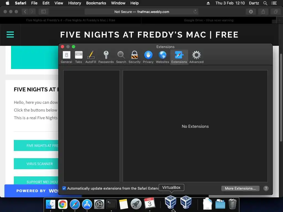Click Safari's forward navigation arrow
The width and height of the screenshot is (283, 212).
(32, 12)
